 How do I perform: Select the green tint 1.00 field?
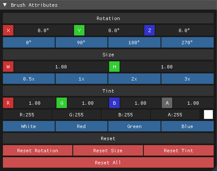pyautogui.click(x=88, y=103)
